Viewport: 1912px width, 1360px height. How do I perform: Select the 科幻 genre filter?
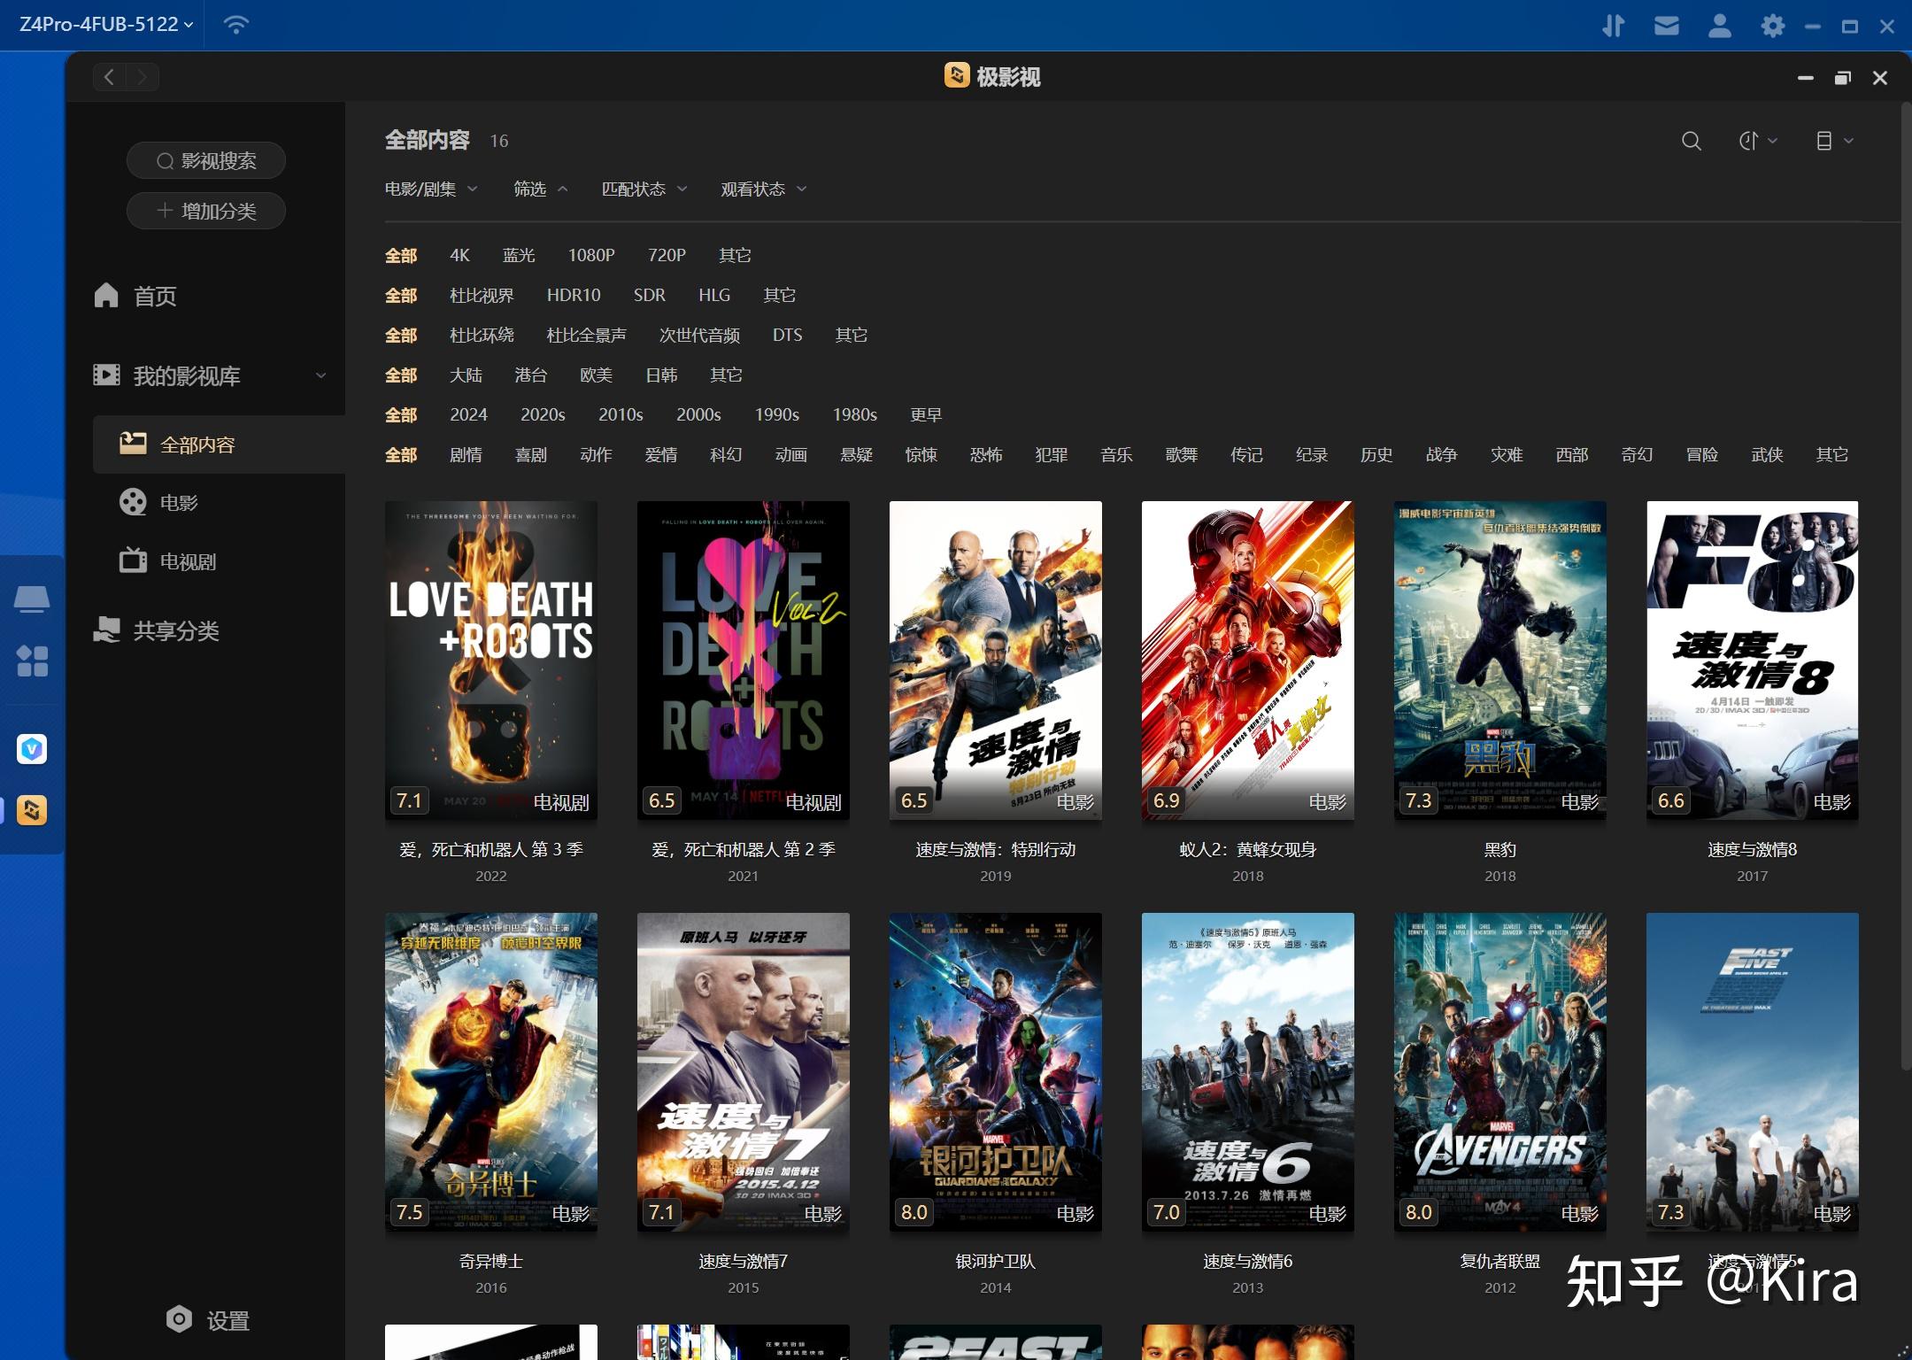(x=726, y=454)
